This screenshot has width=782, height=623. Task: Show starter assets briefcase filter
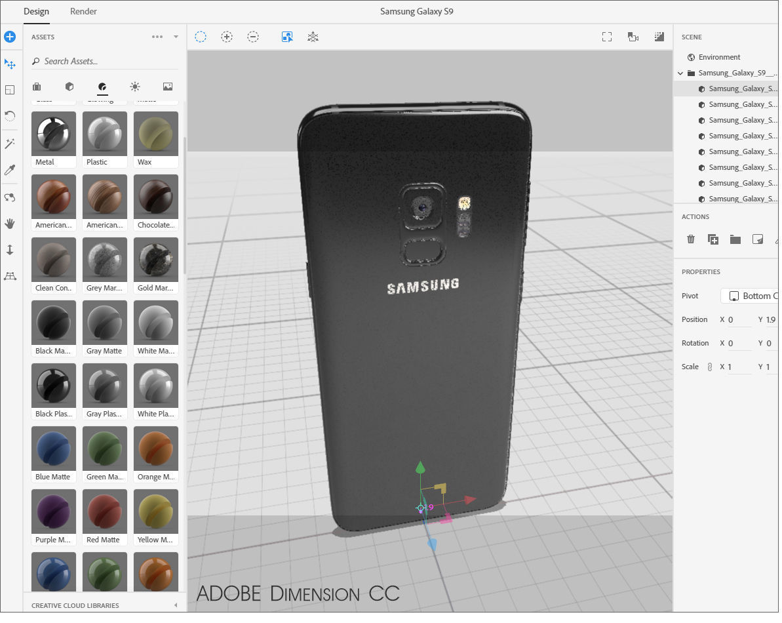[x=37, y=87]
